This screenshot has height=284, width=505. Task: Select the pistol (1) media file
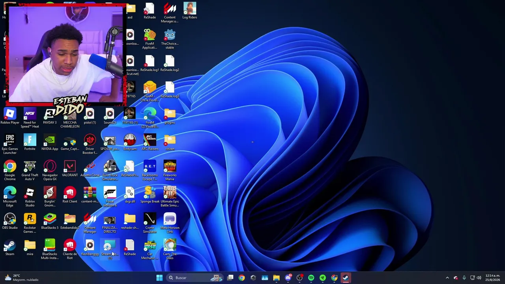90,117
